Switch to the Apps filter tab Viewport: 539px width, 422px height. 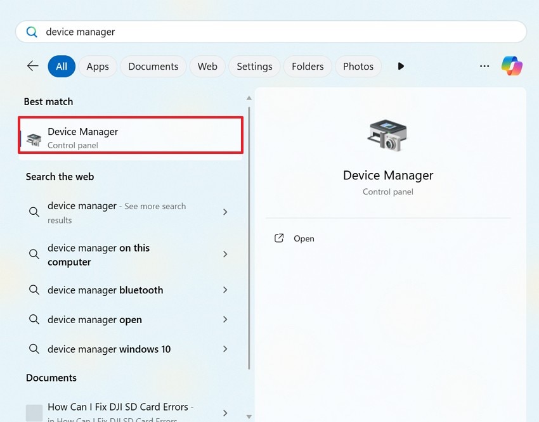98,66
